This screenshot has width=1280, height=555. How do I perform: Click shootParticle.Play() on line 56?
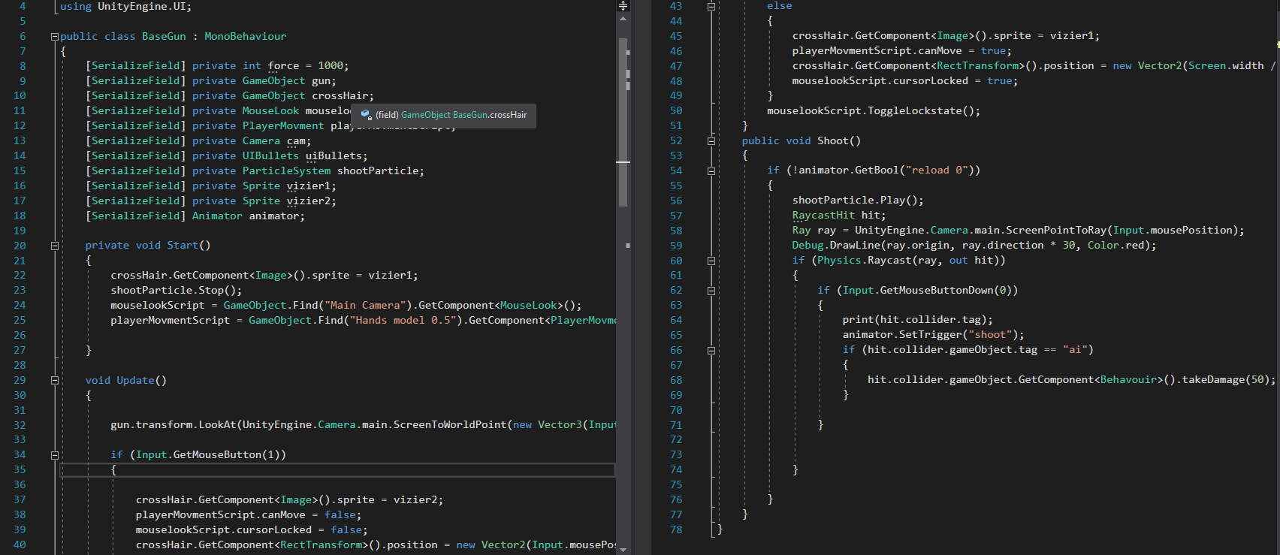click(x=855, y=201)
